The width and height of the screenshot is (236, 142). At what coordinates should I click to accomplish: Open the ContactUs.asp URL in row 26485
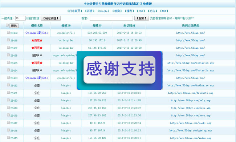click(x=191, y=63)
